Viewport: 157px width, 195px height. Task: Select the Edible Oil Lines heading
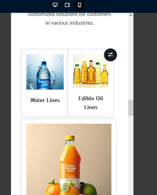[x=91, y=103]
